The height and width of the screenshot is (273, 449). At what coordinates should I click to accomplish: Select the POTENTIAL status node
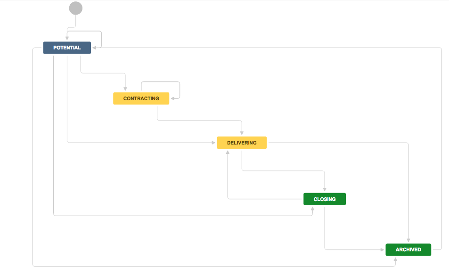(67, 48)
